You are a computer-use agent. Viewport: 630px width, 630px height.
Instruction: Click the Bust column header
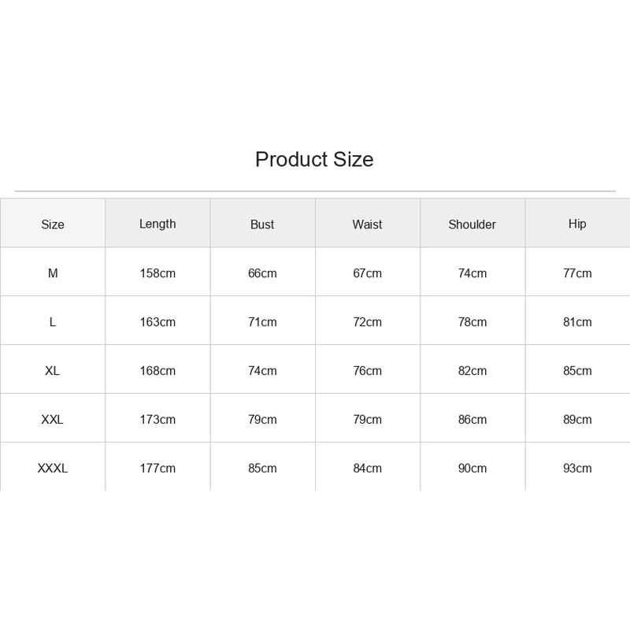(x=262, y=224)
